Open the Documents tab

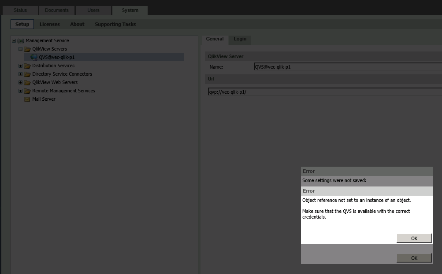coord(57,11)
